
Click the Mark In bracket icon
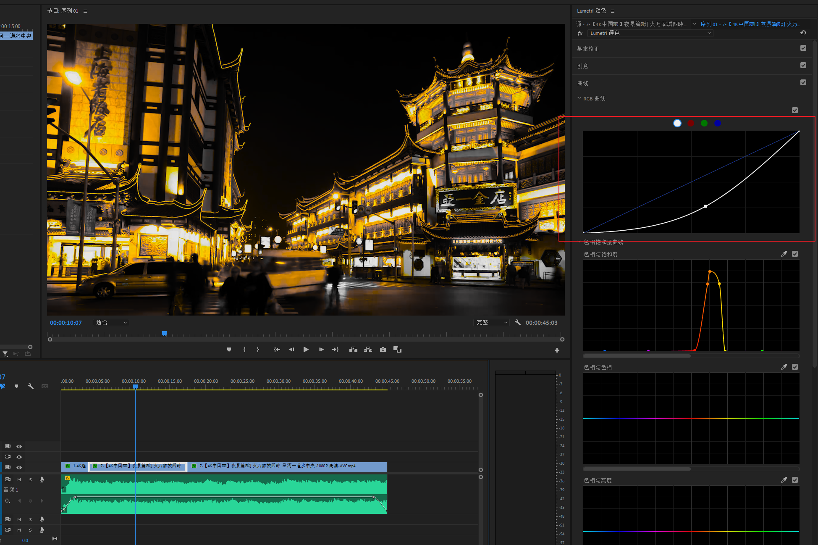[244, 350]
